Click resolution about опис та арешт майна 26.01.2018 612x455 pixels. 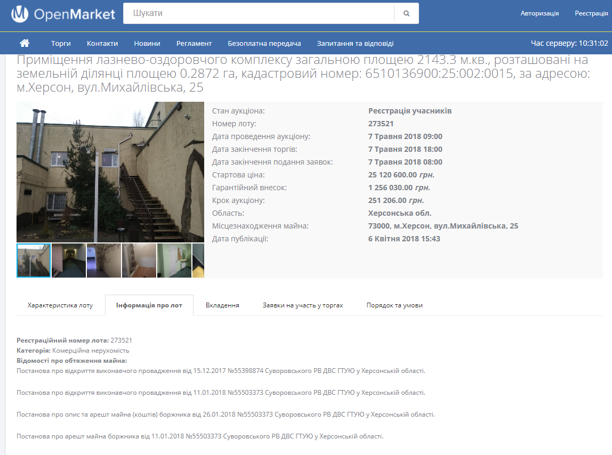[x=226, y=415]
